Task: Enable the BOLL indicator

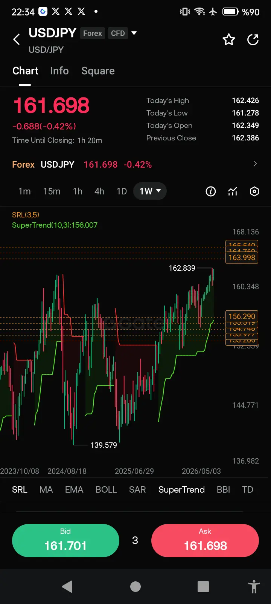Action: pos(106,490)
